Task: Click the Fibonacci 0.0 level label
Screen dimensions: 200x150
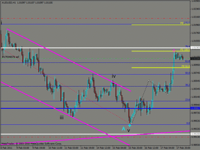Action: [x=188, y=123]
